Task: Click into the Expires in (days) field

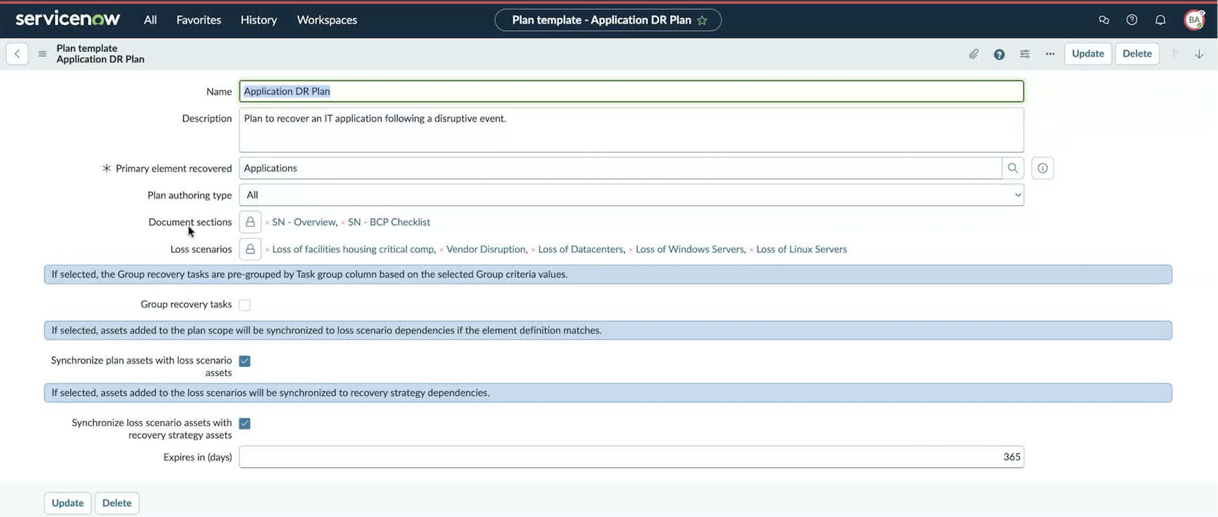Action: click(631, 456)
